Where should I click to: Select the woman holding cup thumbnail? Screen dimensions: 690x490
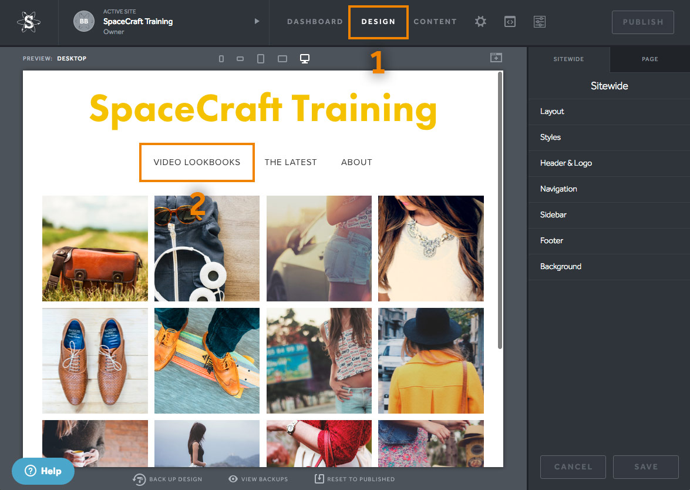95,444
